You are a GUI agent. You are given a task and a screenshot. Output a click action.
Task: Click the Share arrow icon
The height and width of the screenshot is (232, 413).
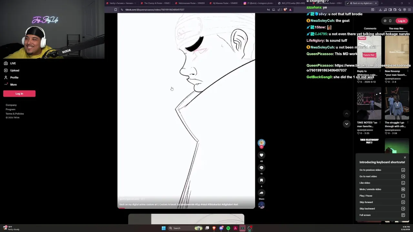coord(261,193)
